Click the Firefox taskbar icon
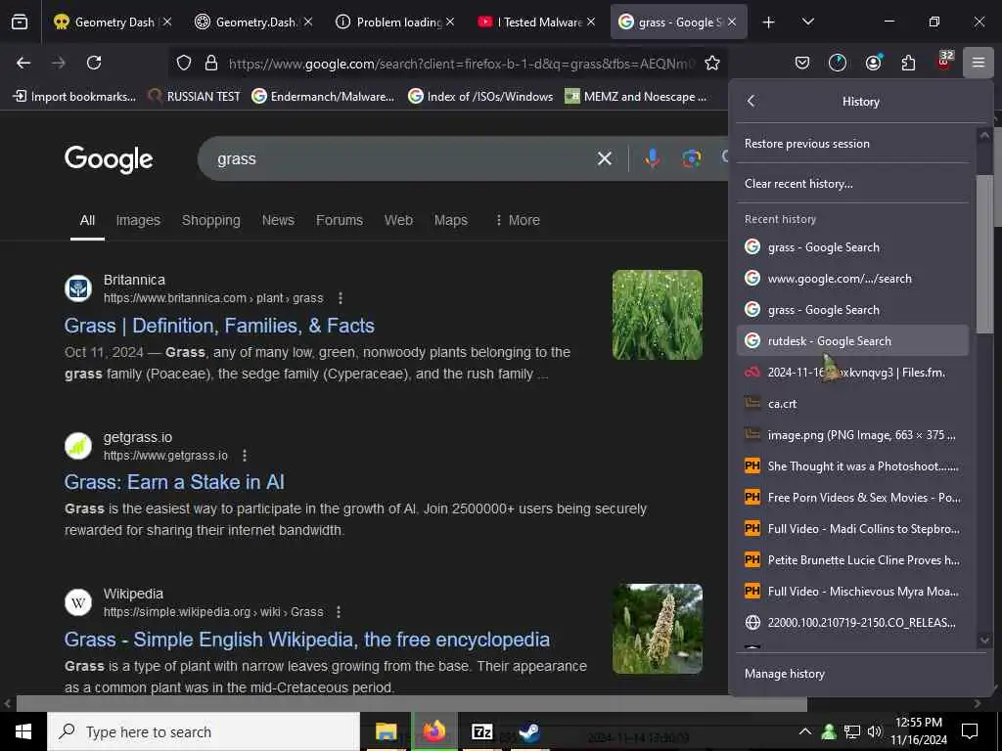The width and height of the screenshot is (1002, 751). pyautogui.click(x=433, y=731)
